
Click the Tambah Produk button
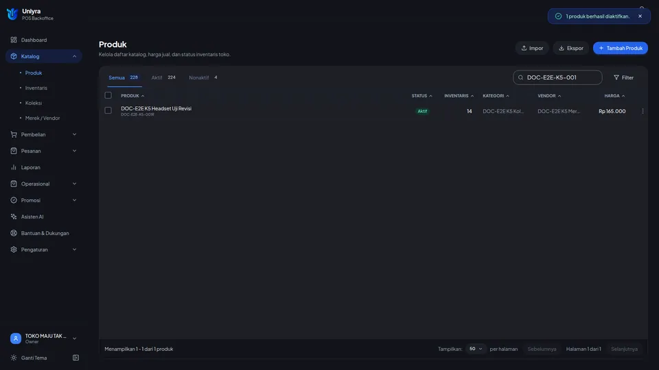tap(621, 48)
